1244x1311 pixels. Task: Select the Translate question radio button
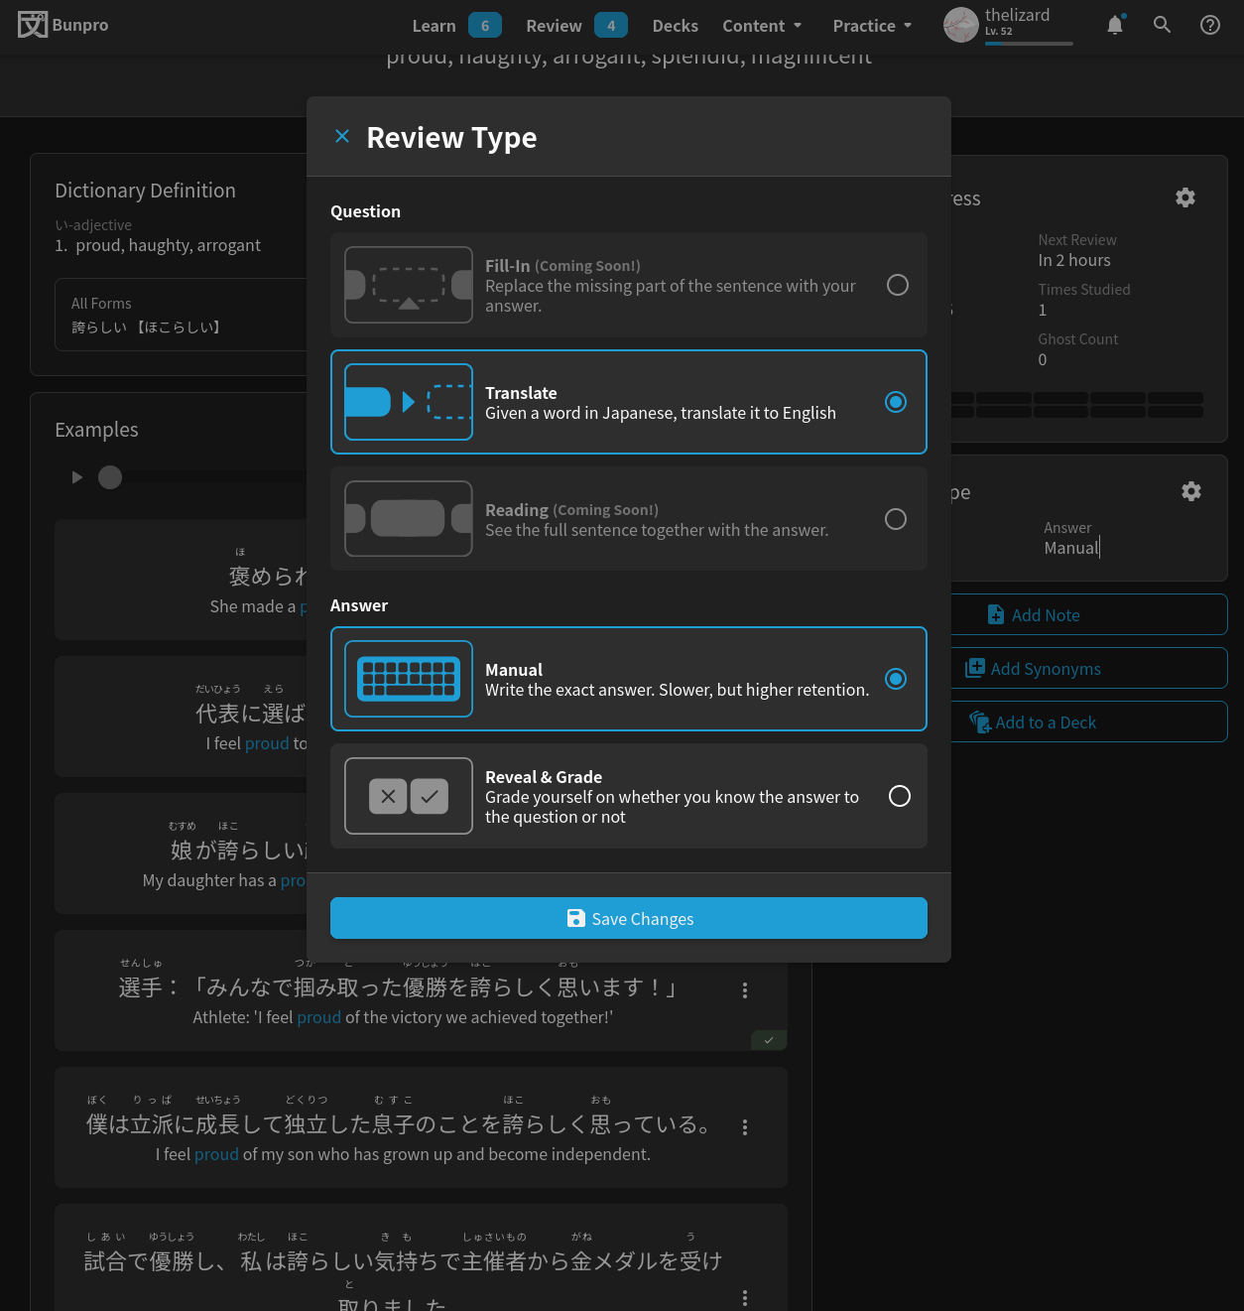point(895,402)
